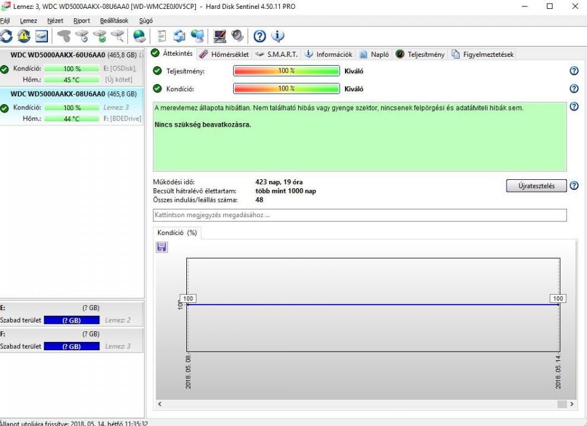This screenshot has height=426, width=587.
Task: Click help icon next to Teljesítmény bar
Action: click(x=574, y=71)
